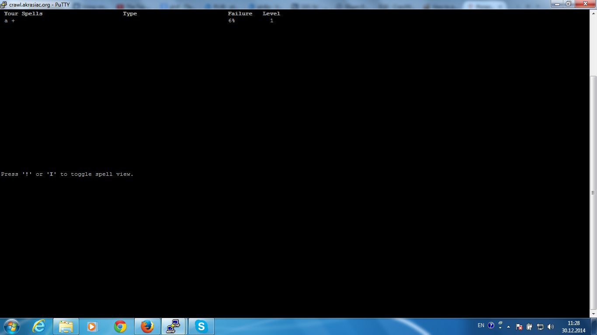Open Skype from the taskbar
The width and height of the screenshot is (597, 335).
[x=201, y=326]
